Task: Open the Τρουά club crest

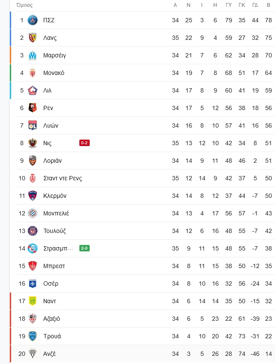Action: tap(33, 336)
